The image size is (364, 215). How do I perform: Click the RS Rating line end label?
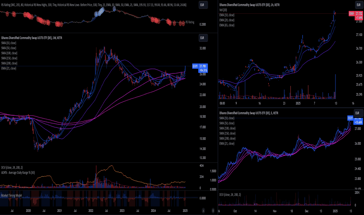(x=190, y=22)
